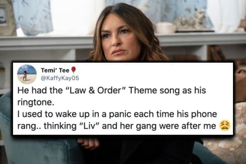The width and height of the screenshot is (246, 164).
Task: Open Temi' Tee's profile avatar
Action: point(27,74)
